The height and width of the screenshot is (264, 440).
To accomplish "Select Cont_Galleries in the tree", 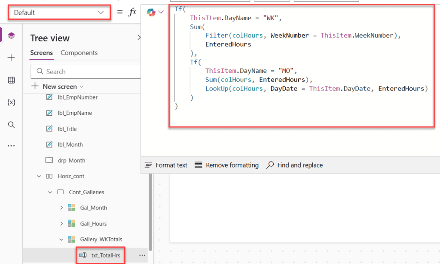I will [86, 192].
